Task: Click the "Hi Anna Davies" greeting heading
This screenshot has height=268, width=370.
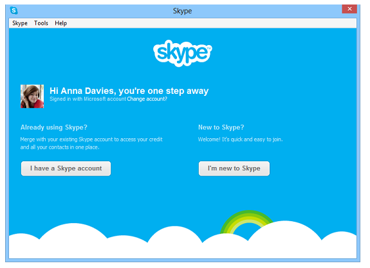Action: tap(129, 91)
